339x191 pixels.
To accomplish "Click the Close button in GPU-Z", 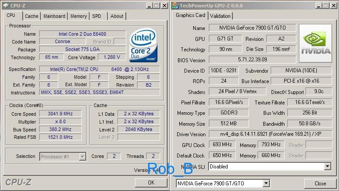I will [320, 184].
